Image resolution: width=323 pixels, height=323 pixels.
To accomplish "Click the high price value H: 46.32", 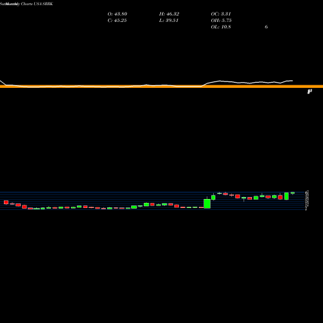I will (x=169, y=14).
